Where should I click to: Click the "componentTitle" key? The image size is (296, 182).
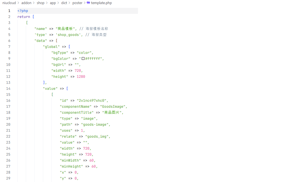(77, 113)
